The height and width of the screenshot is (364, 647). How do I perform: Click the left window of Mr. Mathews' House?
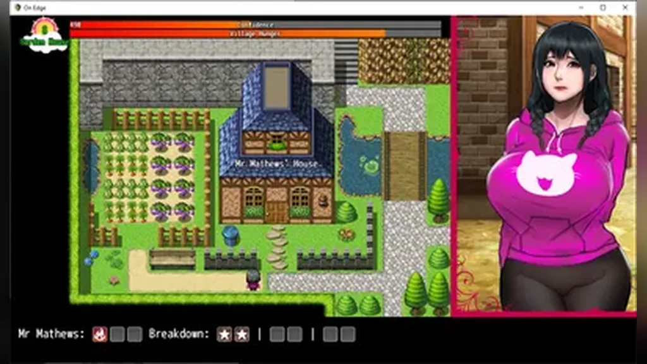coord(253,198)
